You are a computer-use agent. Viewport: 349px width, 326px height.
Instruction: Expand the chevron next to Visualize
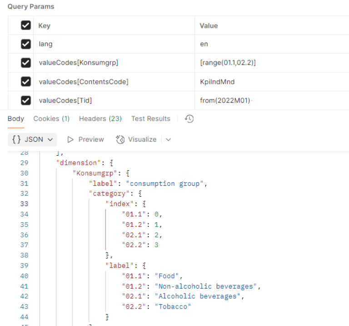[x=169, y=139]
